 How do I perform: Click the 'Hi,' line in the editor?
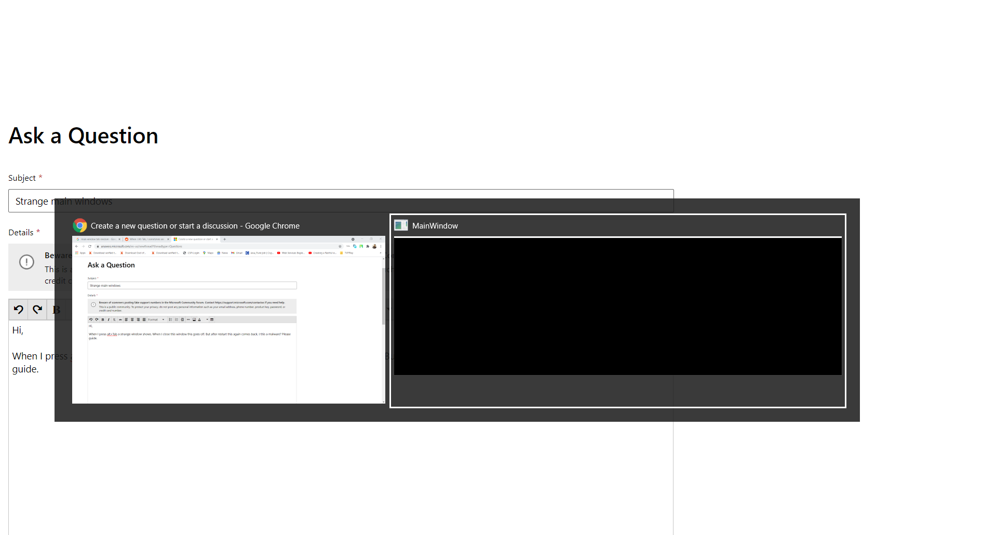coord(18,330)
